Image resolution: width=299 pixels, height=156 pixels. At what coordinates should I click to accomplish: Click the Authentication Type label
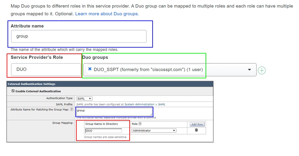(60, 98)
